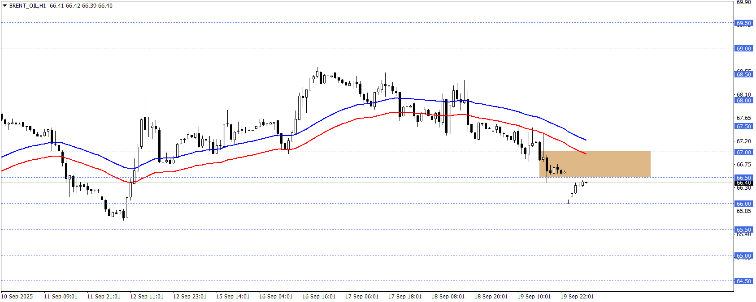Select the orange rectangle zone on the chart
Viewport: 756px width, 302px height.
(x=595, y=164)
